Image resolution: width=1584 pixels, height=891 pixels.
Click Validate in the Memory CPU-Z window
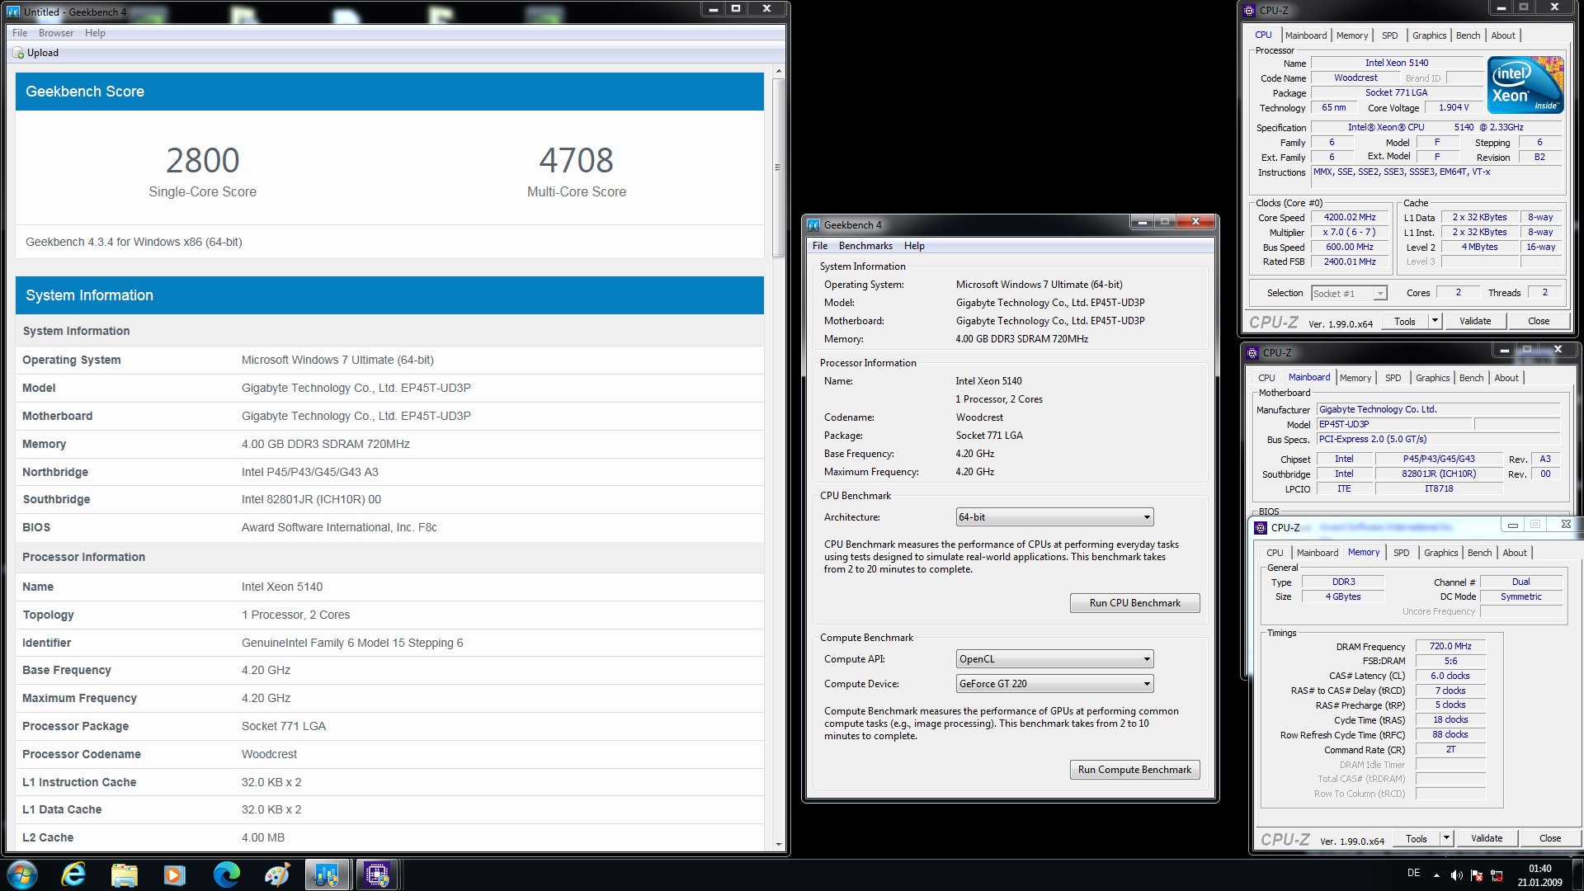1487,838
